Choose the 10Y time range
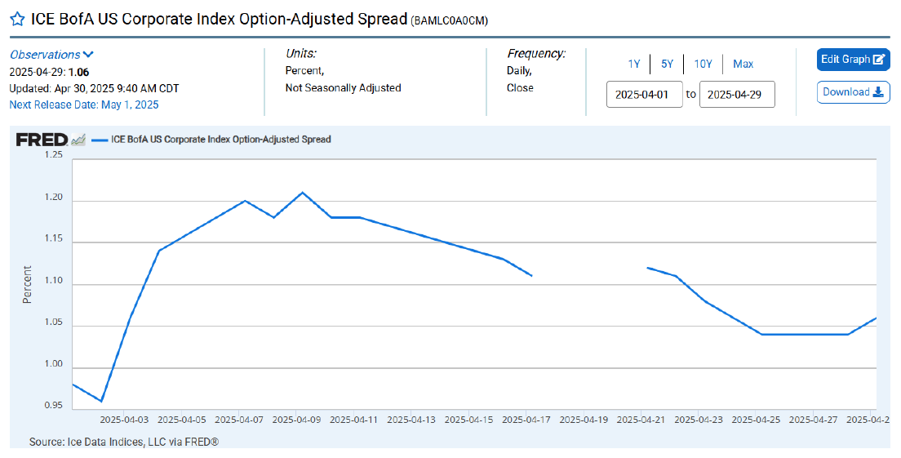The width and height of the screenshot is (901, 458). 703,64
